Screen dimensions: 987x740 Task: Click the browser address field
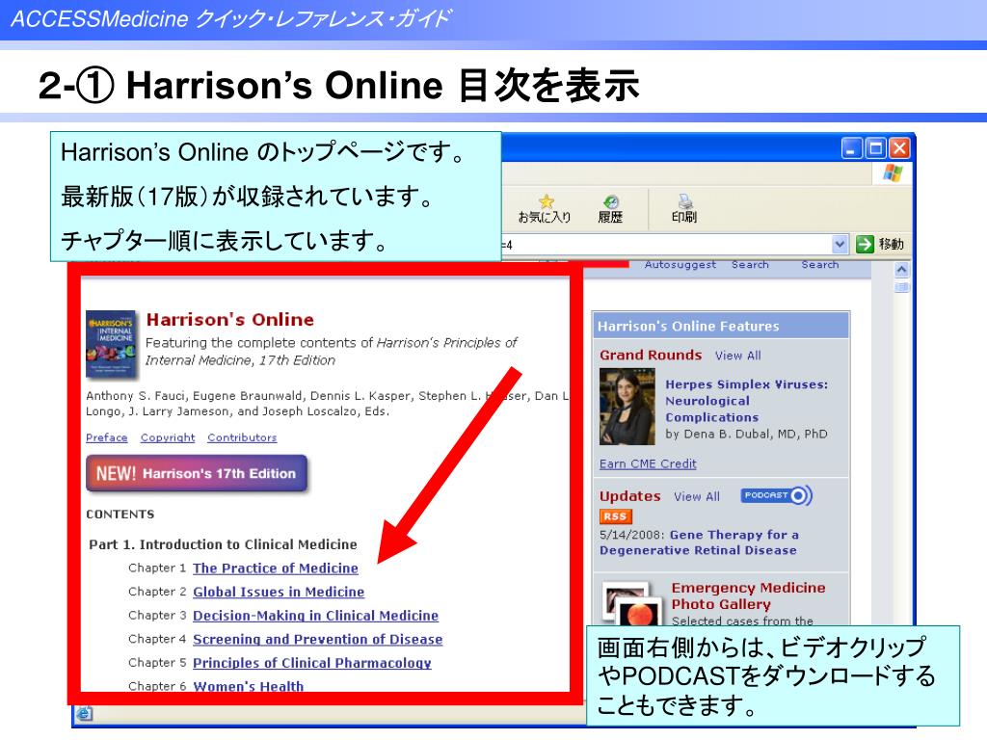(666, 244)
